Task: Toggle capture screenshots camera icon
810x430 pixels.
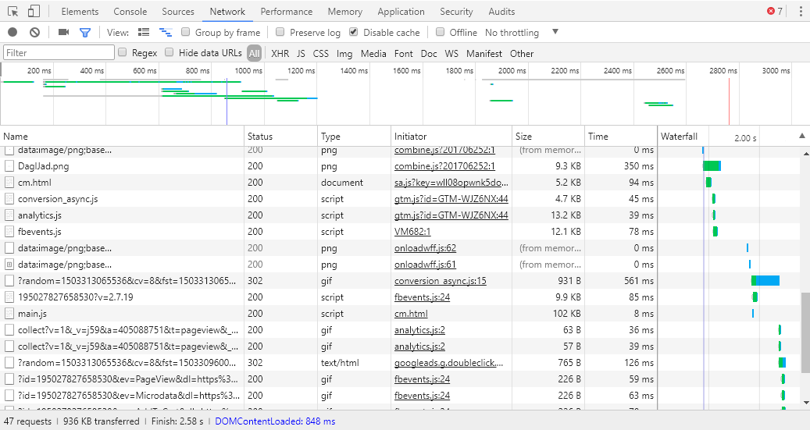Action: (63, 32)
